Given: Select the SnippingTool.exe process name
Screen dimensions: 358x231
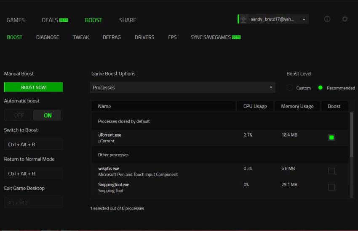Looking at the screenshot, I should click(114, 184).
